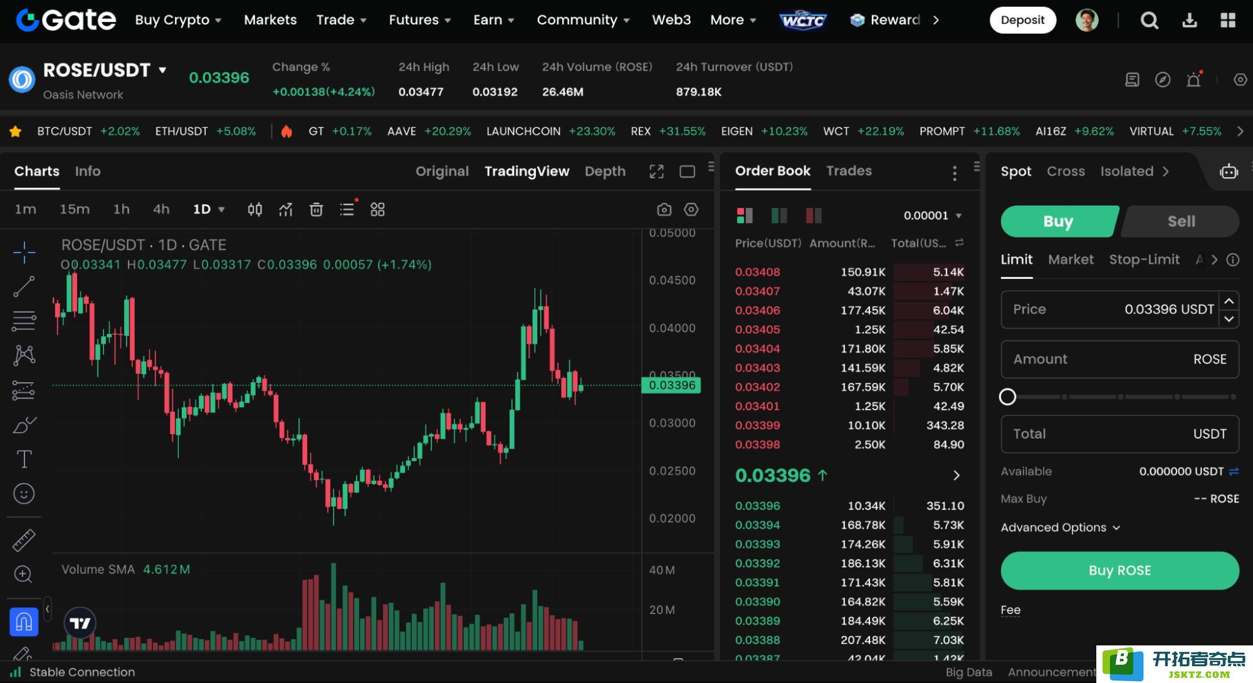Image resolution: width=1253 pixels, height=683 pixels.
Task: Select the ruler measure tool
Action: pos(24,540)
